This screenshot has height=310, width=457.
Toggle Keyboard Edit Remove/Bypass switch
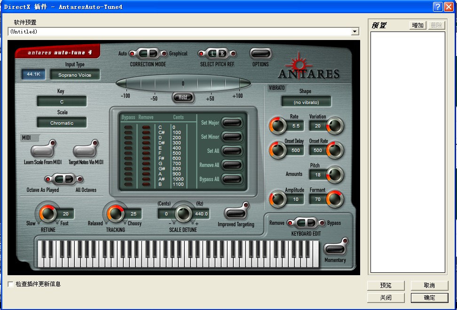pos(306,223)
